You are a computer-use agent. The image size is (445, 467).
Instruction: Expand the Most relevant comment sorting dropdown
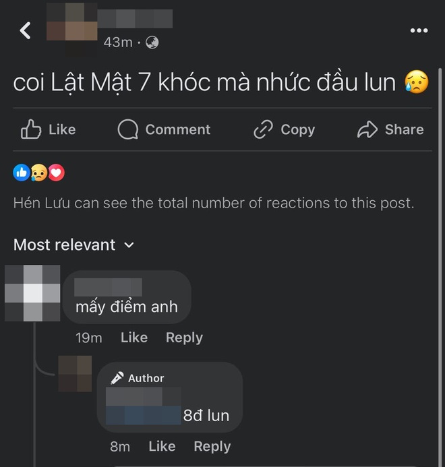click(x=73, y=245)
